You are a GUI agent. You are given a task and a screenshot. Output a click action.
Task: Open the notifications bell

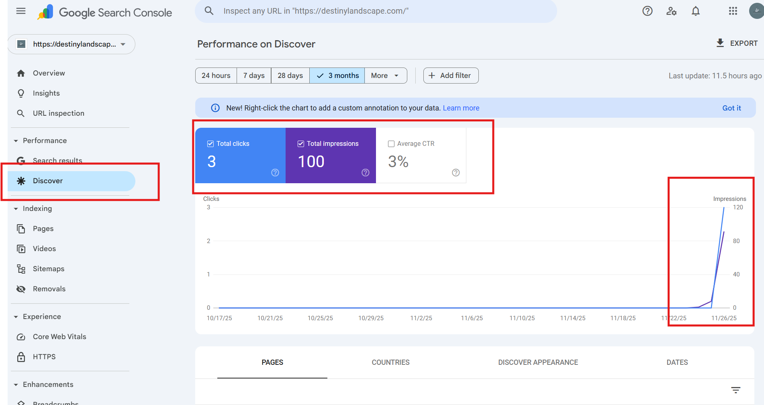pyautogui.click(x=695, y=11)
